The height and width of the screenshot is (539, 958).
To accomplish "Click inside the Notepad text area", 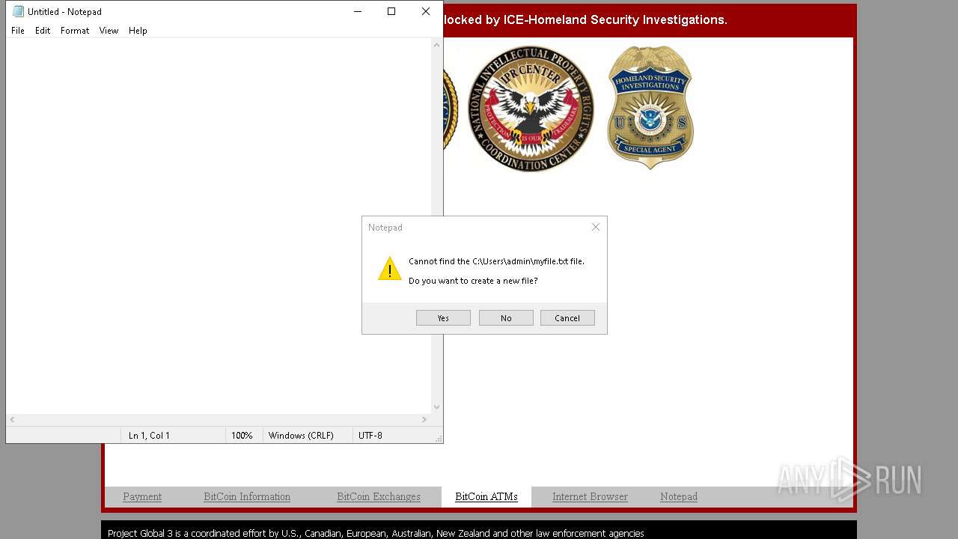I will [x=219, y=225].
